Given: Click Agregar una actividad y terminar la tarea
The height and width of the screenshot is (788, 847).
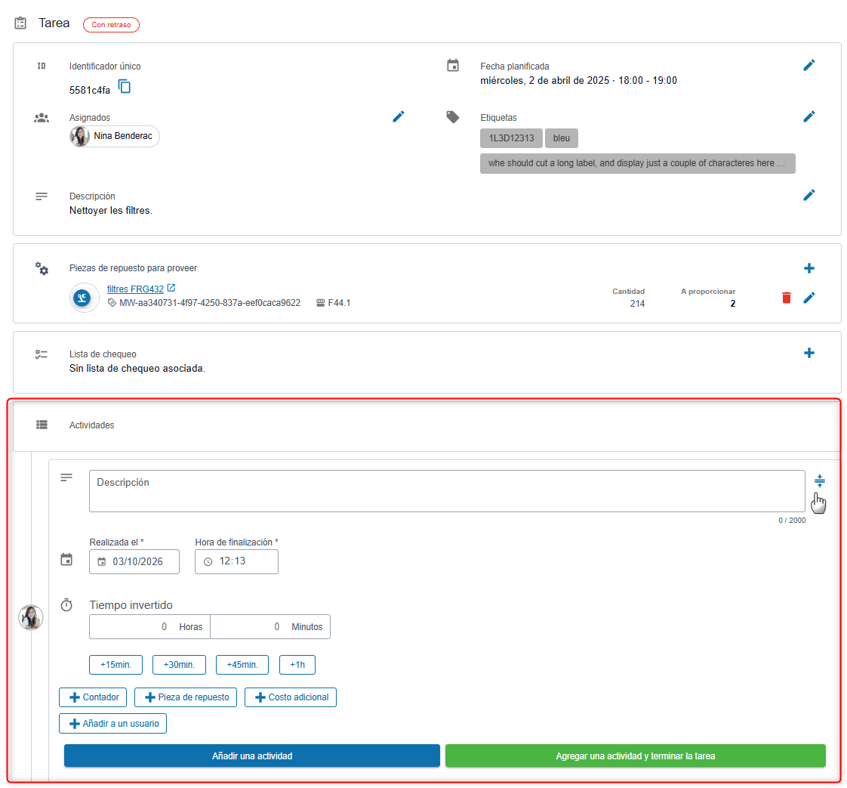Looking at the screenshot, I should pyautogui.click(x=635, y=756).
